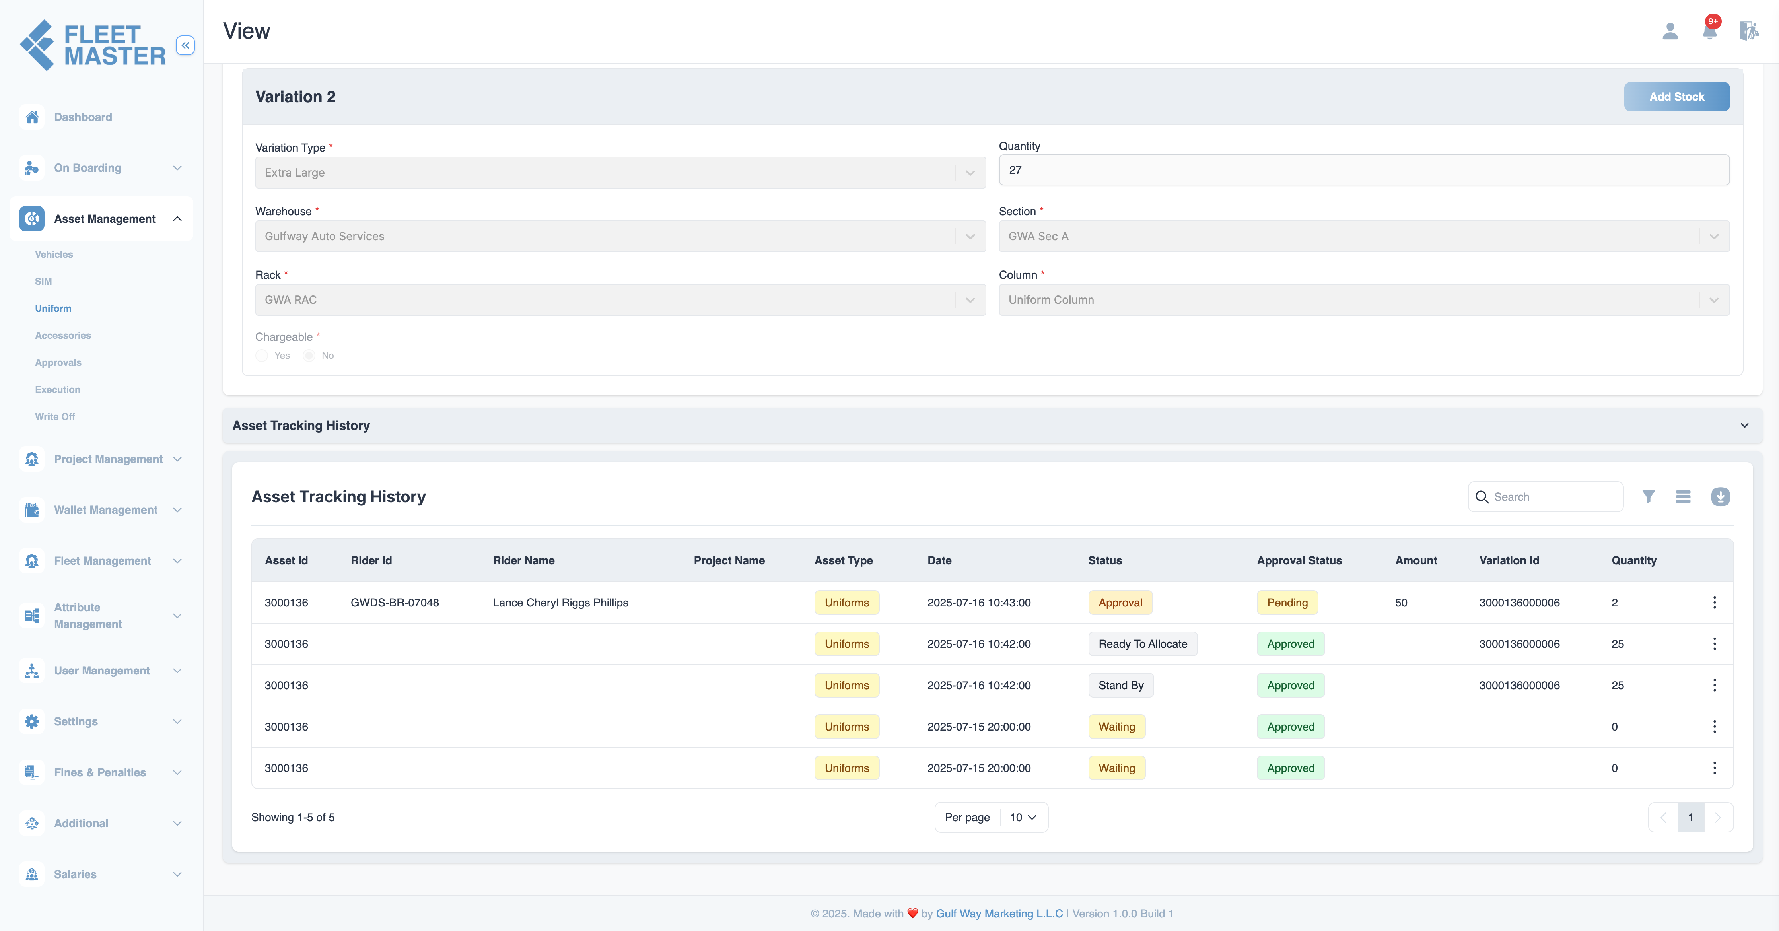Open the Uniform submenu item
This screenshot has width=1779, height=931.
click(53, 308)
